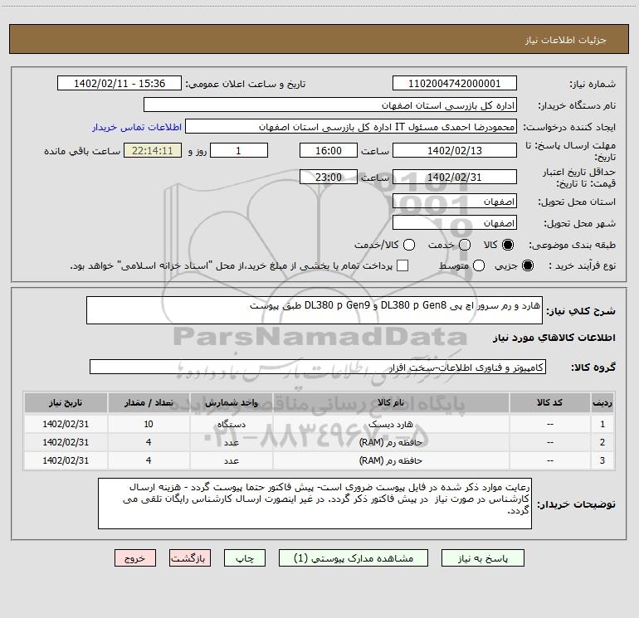Click the پاسخ به نیاز button

click(x=483, y=558)
